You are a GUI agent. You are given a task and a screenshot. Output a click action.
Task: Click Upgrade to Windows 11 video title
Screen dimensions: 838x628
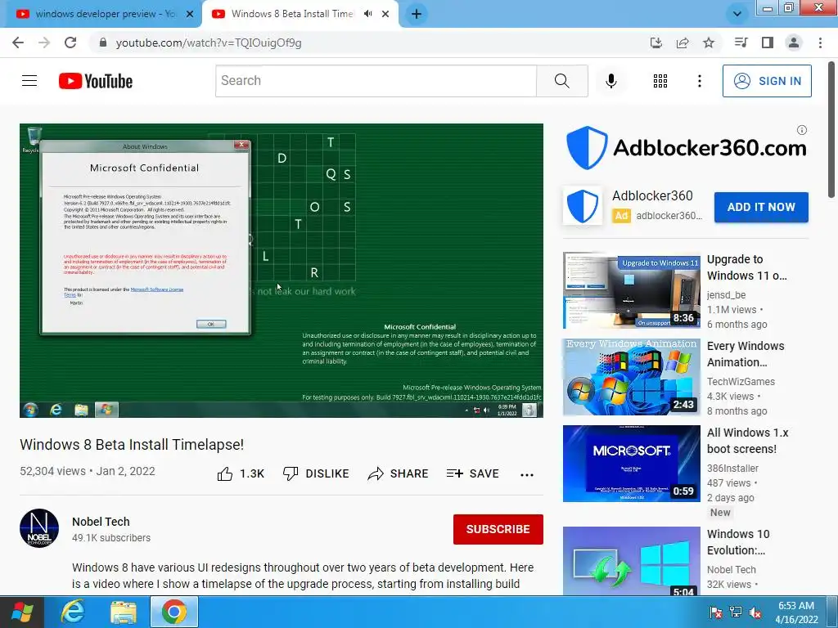pos(746,267)
